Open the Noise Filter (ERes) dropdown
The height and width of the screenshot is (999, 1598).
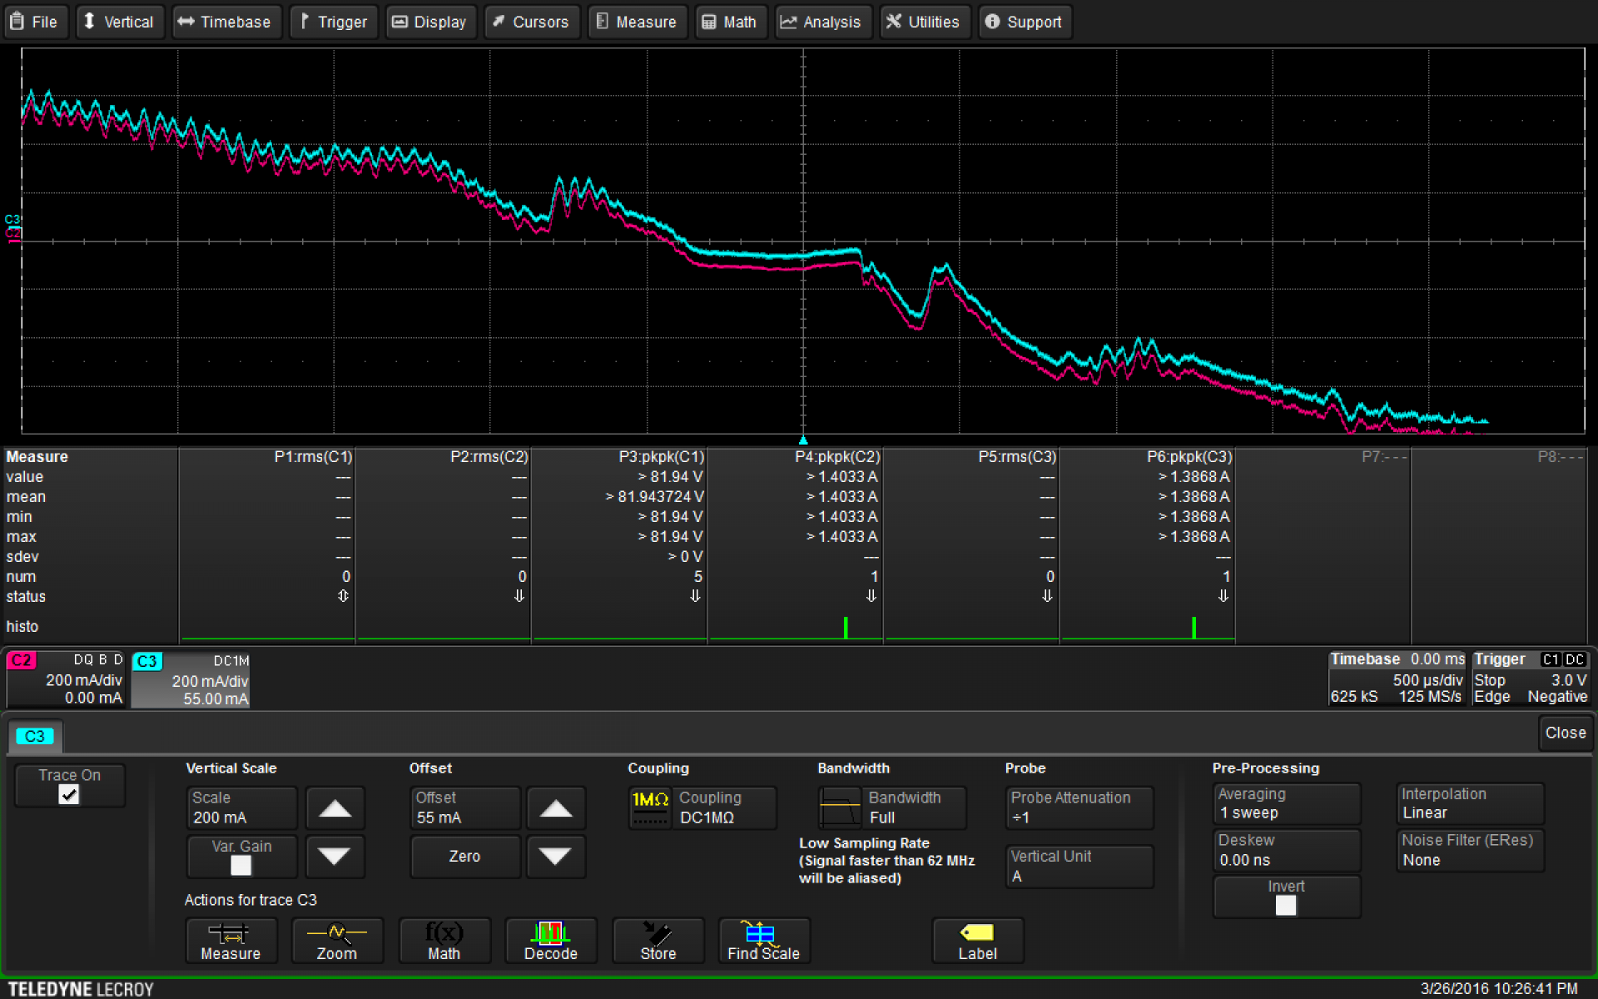tap(1469, 850)
